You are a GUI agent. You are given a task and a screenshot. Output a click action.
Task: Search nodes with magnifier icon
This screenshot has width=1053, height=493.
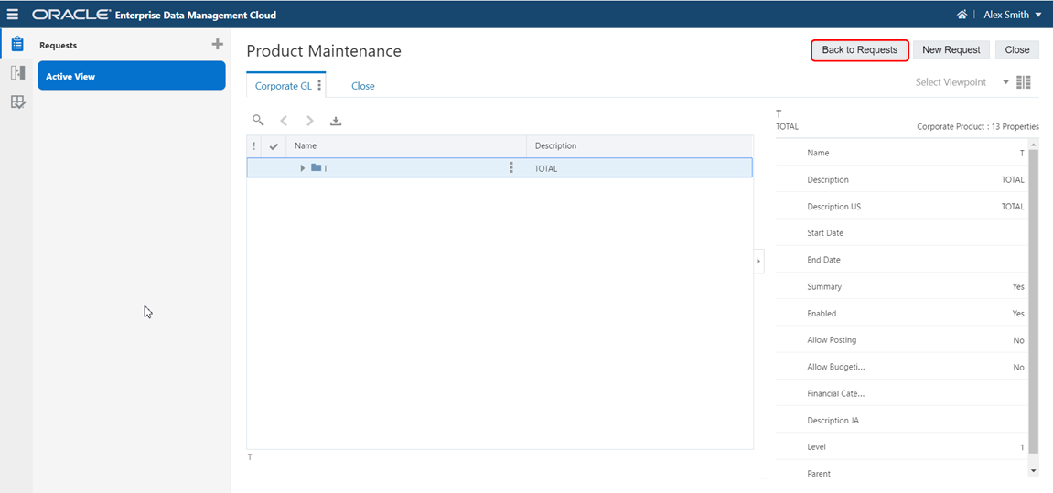coord(258,120)
